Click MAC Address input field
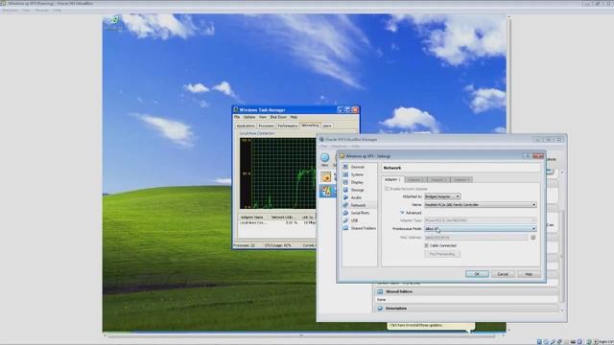This screenshot has height=345, width=614. click(476, 238)
